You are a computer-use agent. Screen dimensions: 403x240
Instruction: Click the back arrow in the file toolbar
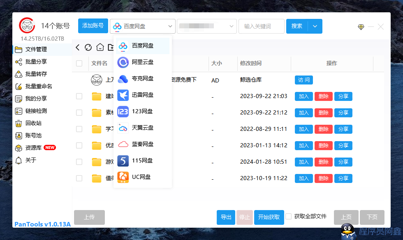pyautogui.click(x=78, y=48)
